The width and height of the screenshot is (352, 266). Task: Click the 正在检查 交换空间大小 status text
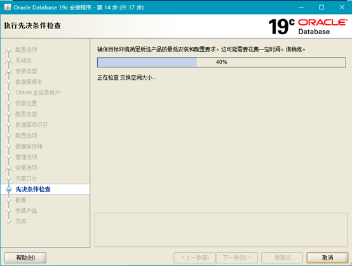point(127,78)
